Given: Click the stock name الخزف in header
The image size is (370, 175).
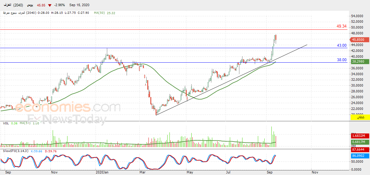Looking at the screenshot, I should click(7, 5).
